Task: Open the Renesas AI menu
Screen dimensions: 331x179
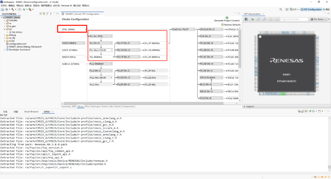Action: click(67, 6)
